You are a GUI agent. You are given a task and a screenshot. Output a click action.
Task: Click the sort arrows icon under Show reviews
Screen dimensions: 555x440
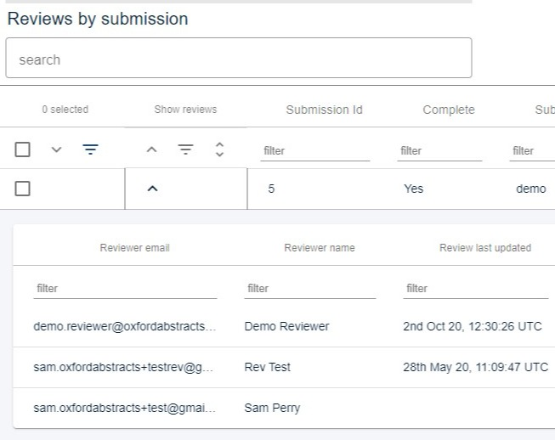[x=219, y=150]
